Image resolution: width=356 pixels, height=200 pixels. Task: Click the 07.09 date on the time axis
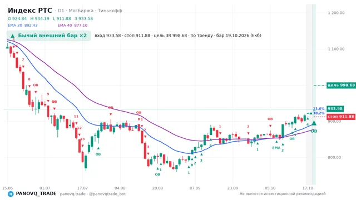coord(195,188)
